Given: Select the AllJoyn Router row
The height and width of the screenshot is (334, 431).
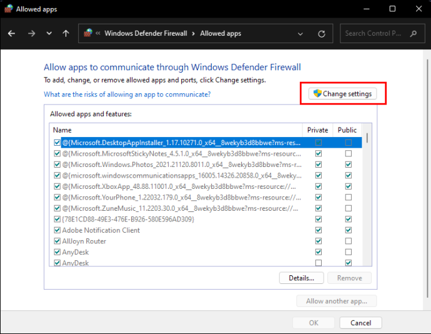Looking at the screenshot, I should point(206,241).
